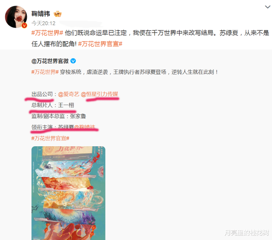Visit the @万花世界官微 account
The height and width of the screenshot is (240, 272).
click(50, 61)
